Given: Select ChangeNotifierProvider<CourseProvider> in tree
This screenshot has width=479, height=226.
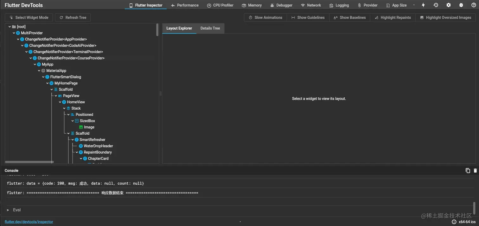Looking at the screenshot, I should pos(71,58).
